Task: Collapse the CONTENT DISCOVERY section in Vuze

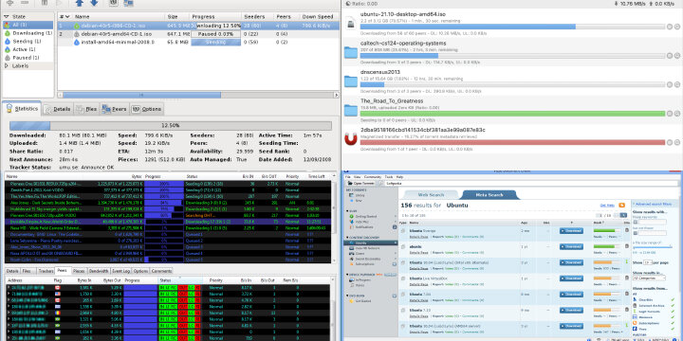Action: click(x=347, y=238)
